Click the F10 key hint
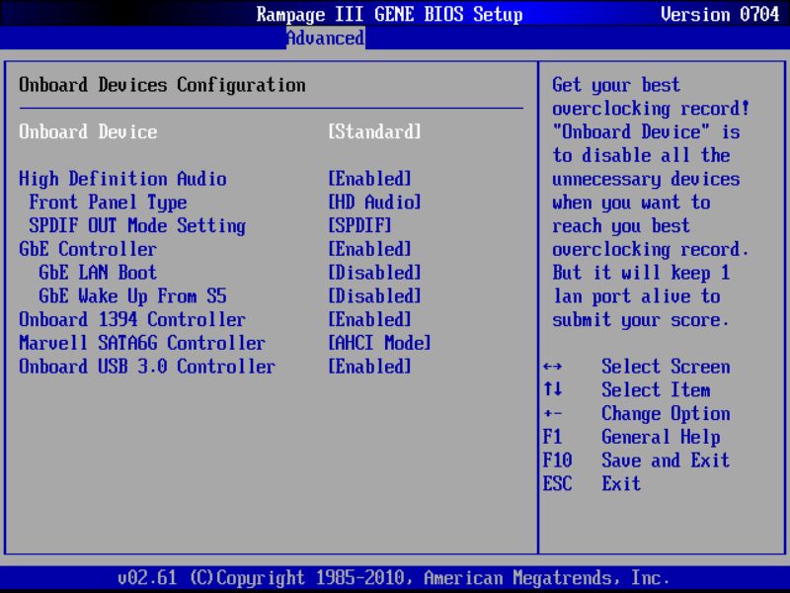Screen dimensions: 790x593 click(557, 460)
